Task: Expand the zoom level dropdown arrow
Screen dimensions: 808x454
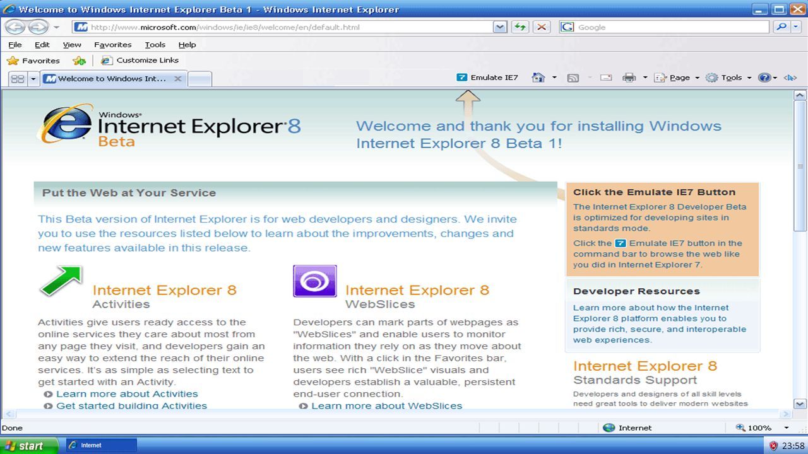Action: pyautogui.click(x=787, y=428)
